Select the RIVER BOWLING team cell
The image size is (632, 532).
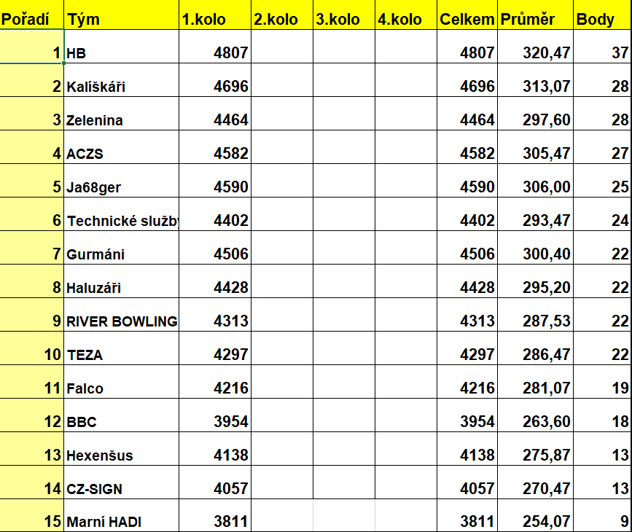[121, 321]
